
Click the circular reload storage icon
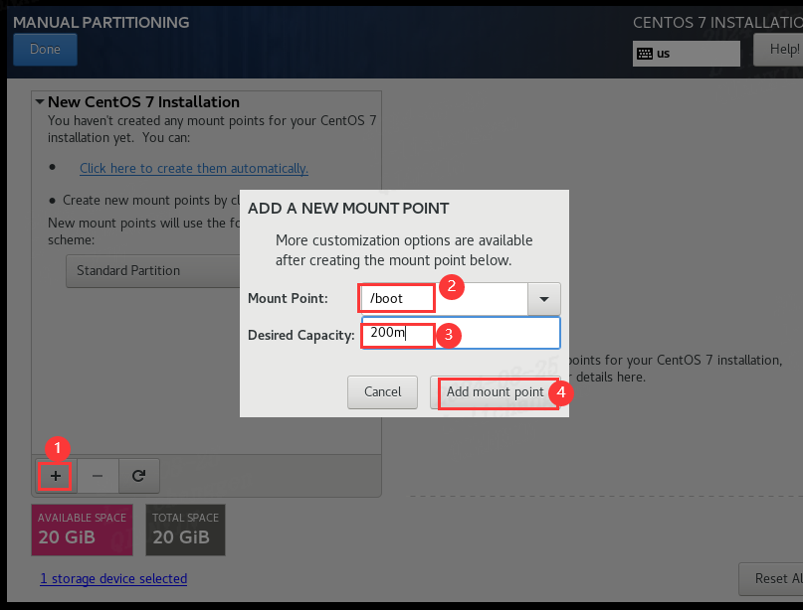138,476
